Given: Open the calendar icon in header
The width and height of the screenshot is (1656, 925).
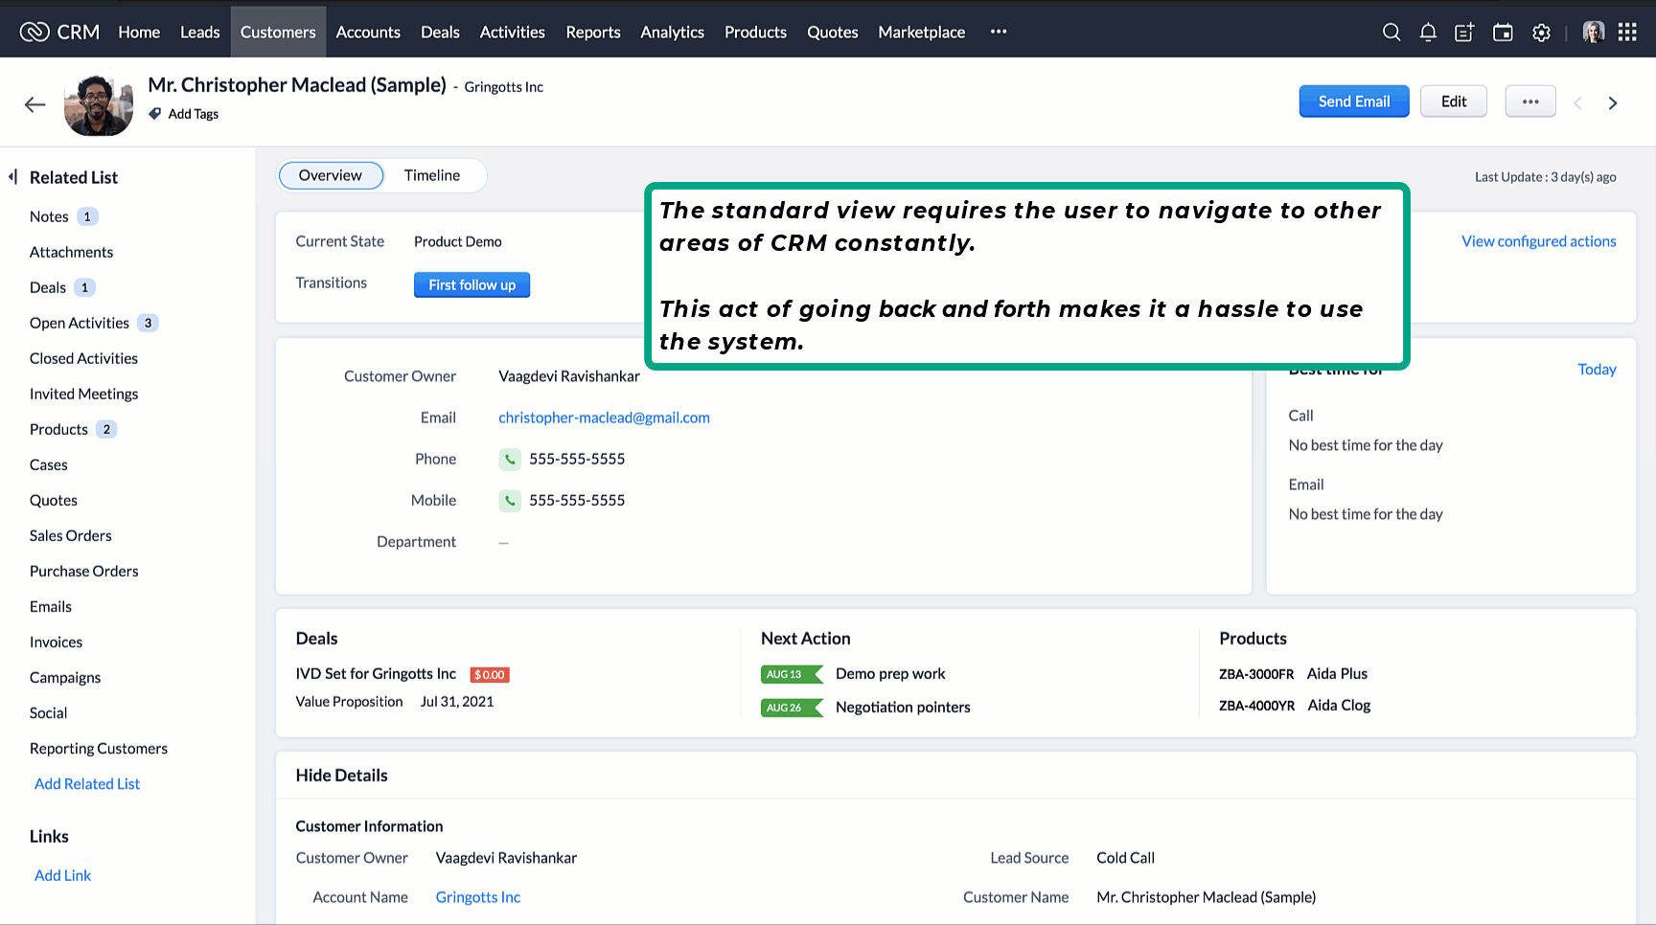Looking at the screenshot, I should pyautogui.click(x=1503, y=33).
